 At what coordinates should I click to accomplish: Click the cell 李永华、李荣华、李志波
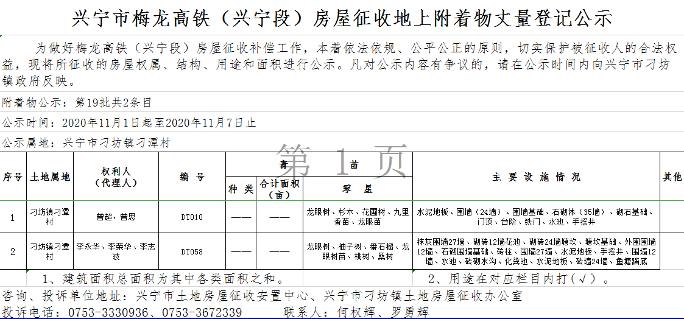coord(116,251)
